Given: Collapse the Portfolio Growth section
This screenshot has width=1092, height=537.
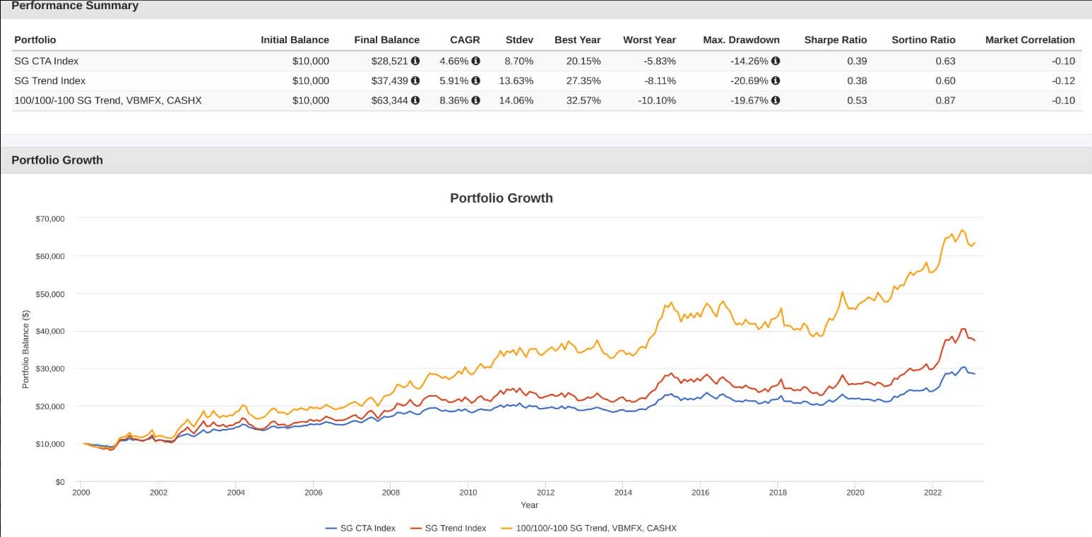Looking at the screenshot, I should tap(57, 160).
